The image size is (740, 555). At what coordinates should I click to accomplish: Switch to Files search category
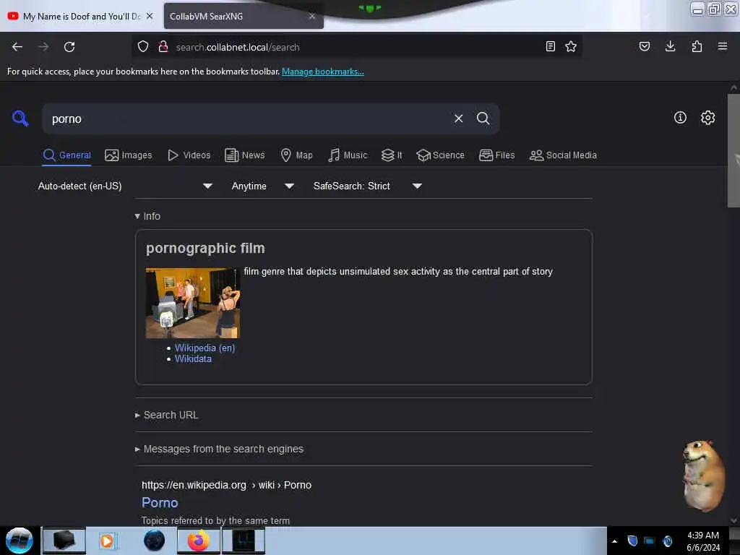coord(496,155)
